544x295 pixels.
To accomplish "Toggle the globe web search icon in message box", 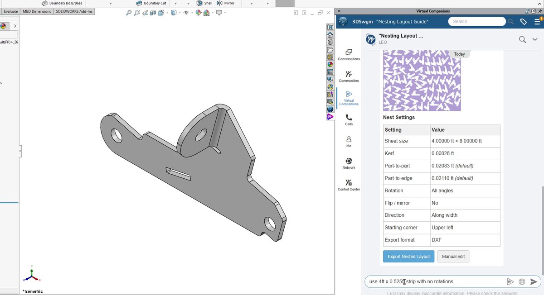I will pos(522,281).
